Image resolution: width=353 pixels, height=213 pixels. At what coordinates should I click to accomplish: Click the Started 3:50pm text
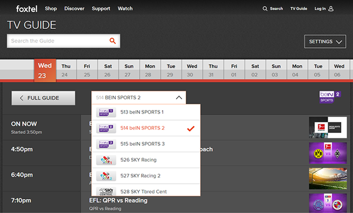tap(26, 132)
